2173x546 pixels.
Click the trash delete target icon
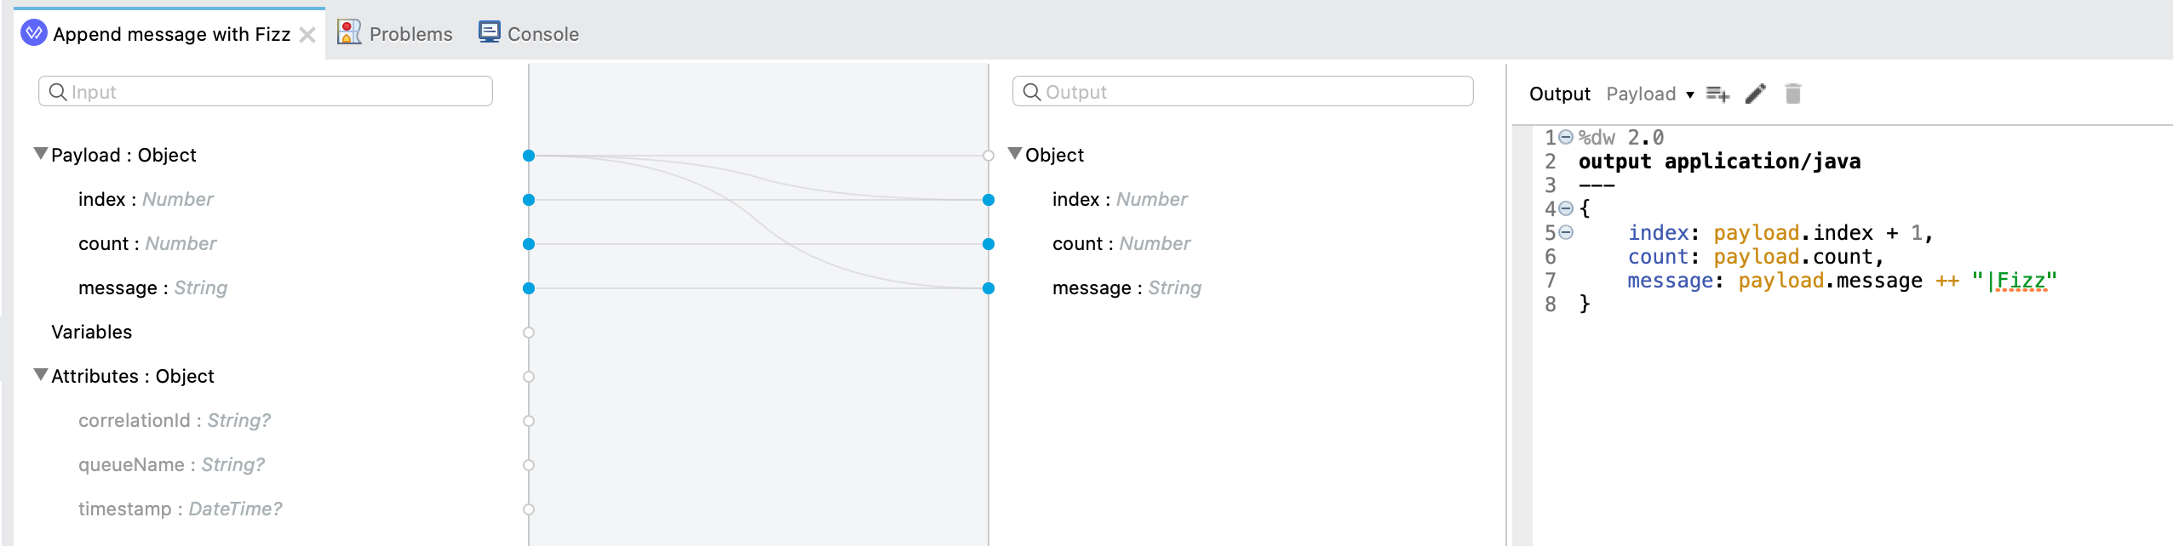[1792, 94]
